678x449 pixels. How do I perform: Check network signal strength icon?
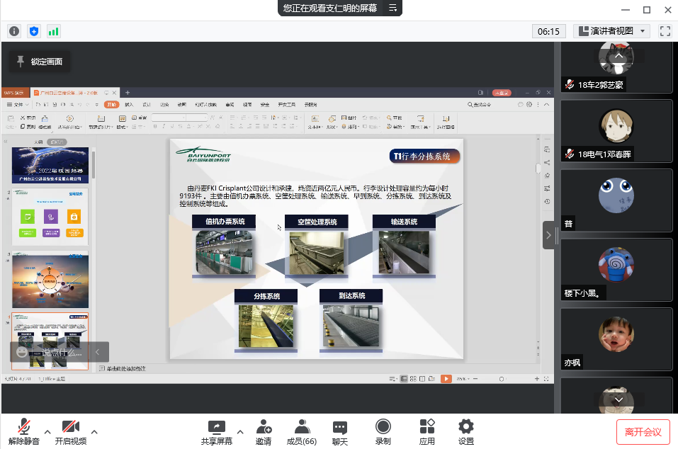(54, 31)
